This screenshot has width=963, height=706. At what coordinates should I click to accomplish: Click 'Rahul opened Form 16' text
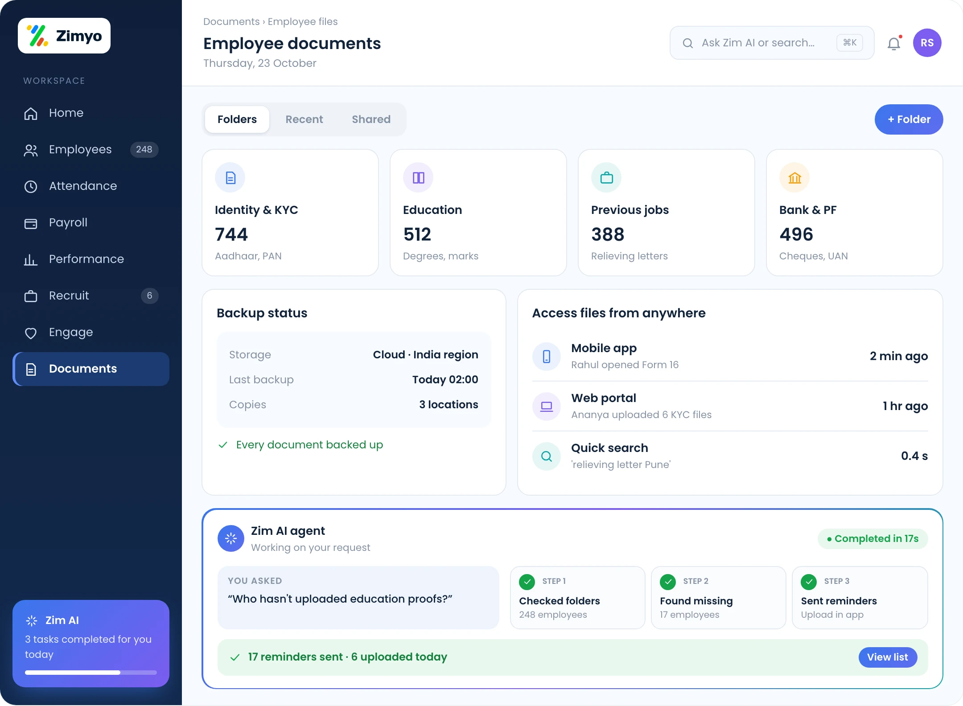pyautogui.click(x=625, y=365)
